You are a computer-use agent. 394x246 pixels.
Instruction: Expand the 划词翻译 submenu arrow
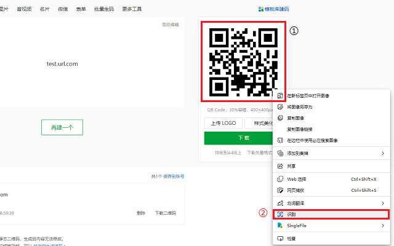[x=383, y=203]
